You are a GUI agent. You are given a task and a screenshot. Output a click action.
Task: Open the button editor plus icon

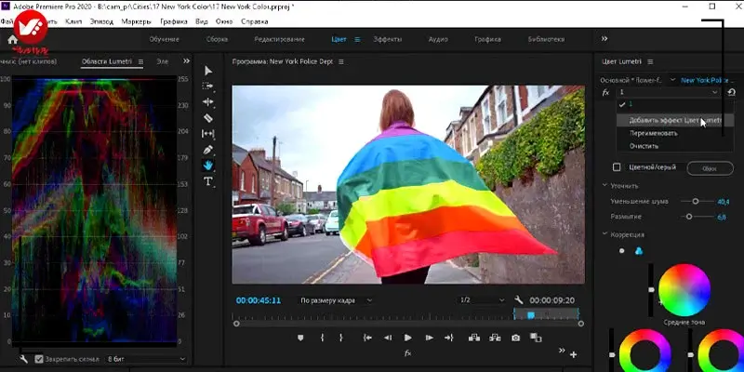[x=574, y=354]
